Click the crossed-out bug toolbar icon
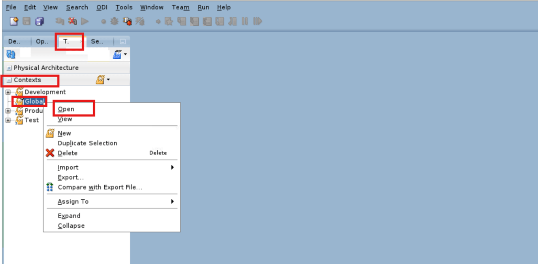The image size is (538, 264). (140, 21)
